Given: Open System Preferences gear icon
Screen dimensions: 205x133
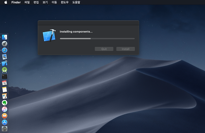Looking at the screenshot, I should pos(5,129).
